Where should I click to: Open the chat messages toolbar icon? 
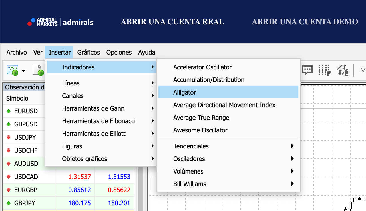click(307, 70)
